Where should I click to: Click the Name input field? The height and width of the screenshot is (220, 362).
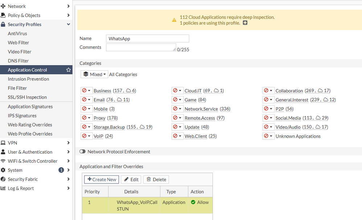click(x=148, y=39)
